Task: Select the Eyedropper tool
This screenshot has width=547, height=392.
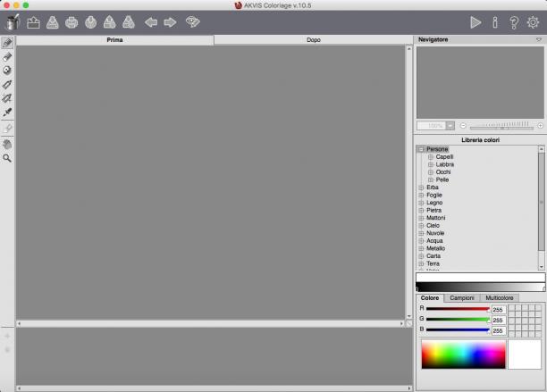Action: point(7,113)
